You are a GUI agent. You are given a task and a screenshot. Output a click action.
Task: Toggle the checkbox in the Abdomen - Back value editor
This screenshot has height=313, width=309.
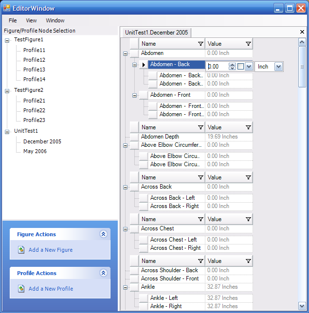(x=240, y=66)
